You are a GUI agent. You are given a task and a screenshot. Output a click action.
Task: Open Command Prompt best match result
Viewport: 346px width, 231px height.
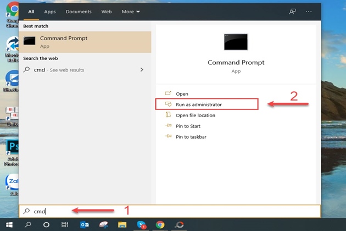click(x=85, y=42)
